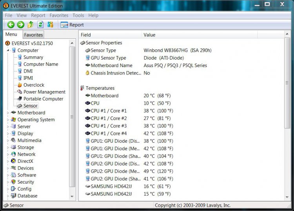Click the Sensor Properties chip icon
Viewport: 294px width, 211px height.
82,43
